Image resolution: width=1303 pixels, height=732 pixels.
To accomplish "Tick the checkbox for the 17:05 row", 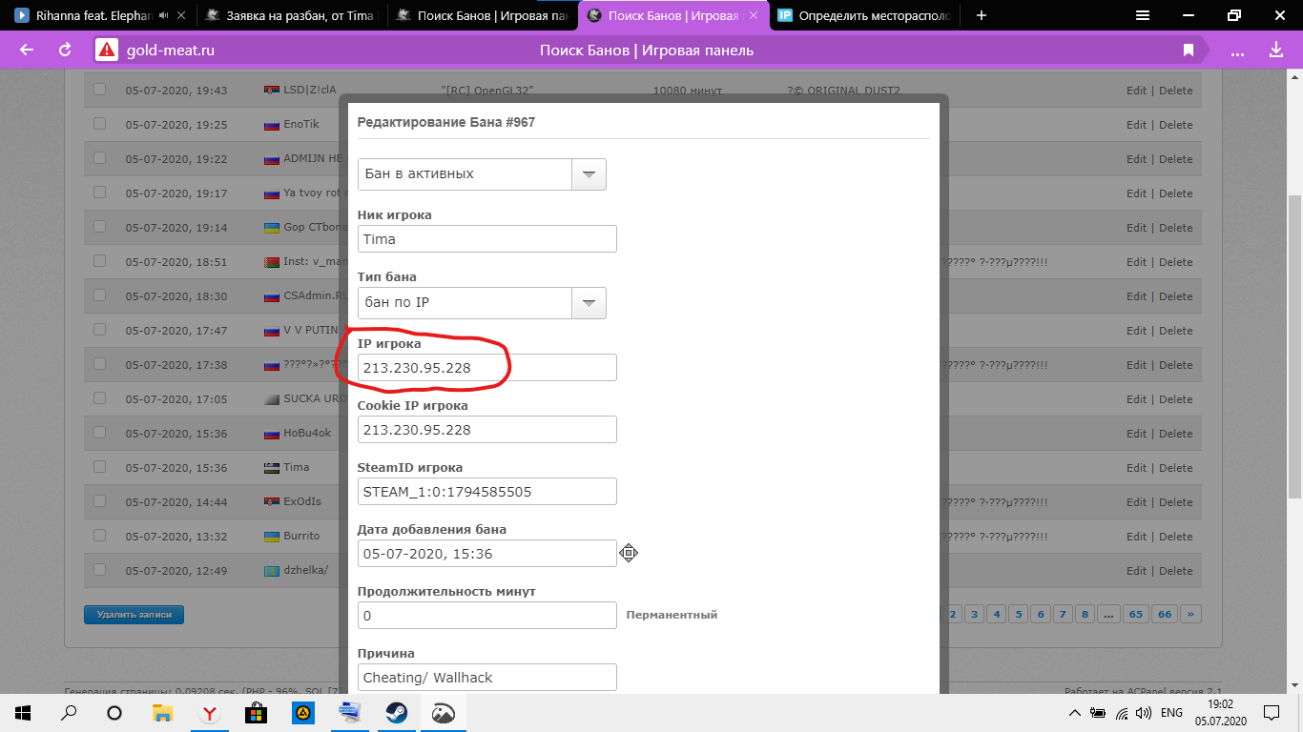I will (99, 398).
